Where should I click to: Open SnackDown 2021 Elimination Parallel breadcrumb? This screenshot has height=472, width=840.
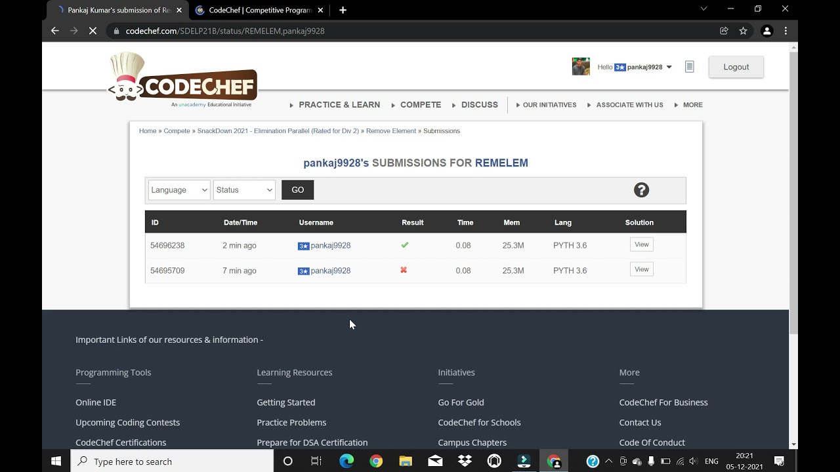click(x=278, y=131)
